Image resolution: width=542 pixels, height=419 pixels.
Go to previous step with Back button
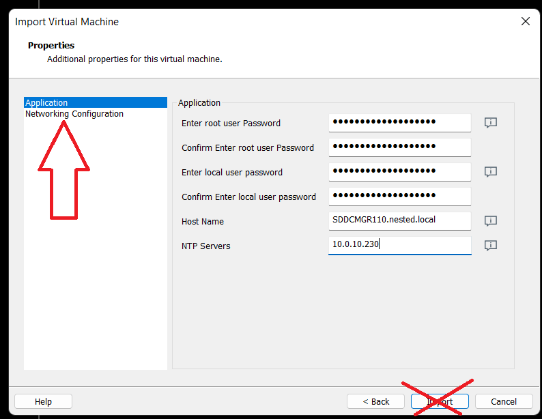click(x=375, y=401)
